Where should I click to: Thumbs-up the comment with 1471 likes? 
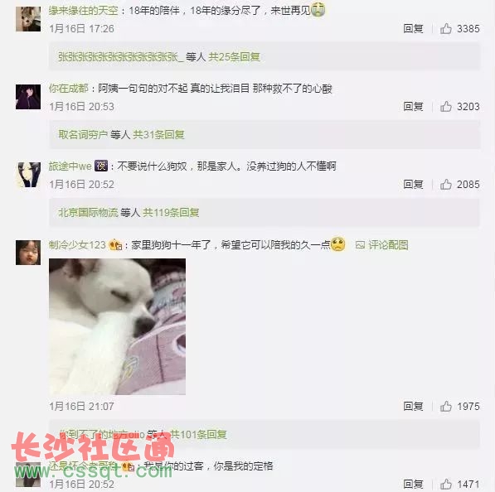pyautogui.click(x=446, y=484)
